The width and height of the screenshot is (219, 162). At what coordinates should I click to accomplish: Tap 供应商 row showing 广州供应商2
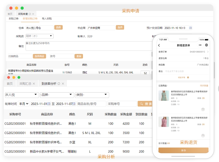(183, 65)
